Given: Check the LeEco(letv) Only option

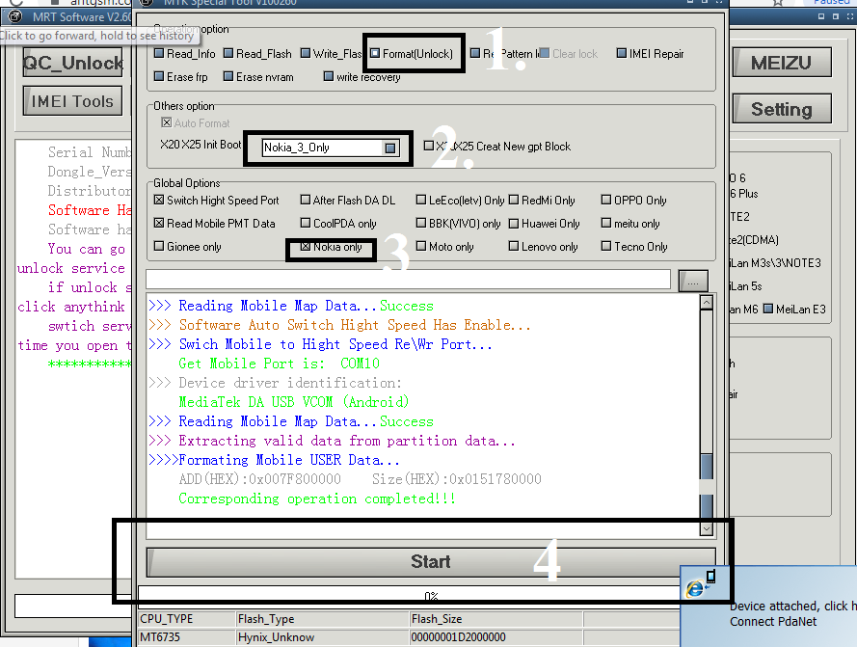Looking at the screenshot, I should point(421,201).
